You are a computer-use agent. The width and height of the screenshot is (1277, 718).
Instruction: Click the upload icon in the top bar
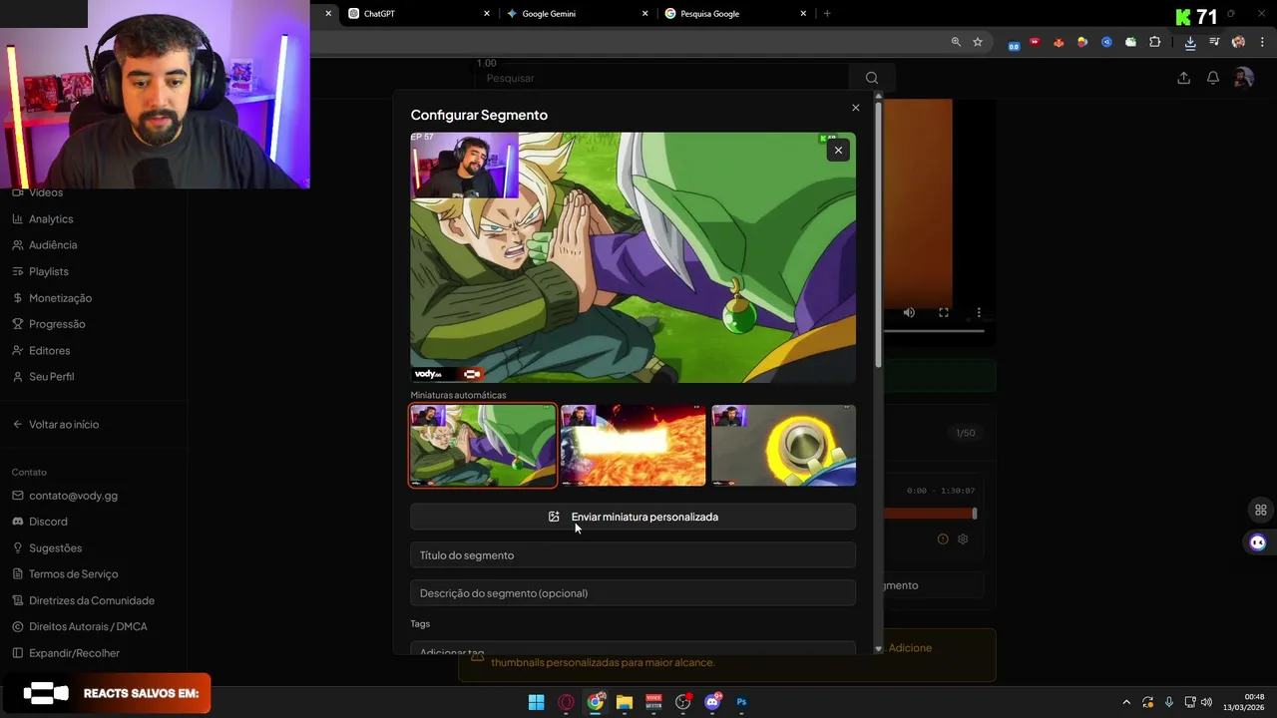1183,78
